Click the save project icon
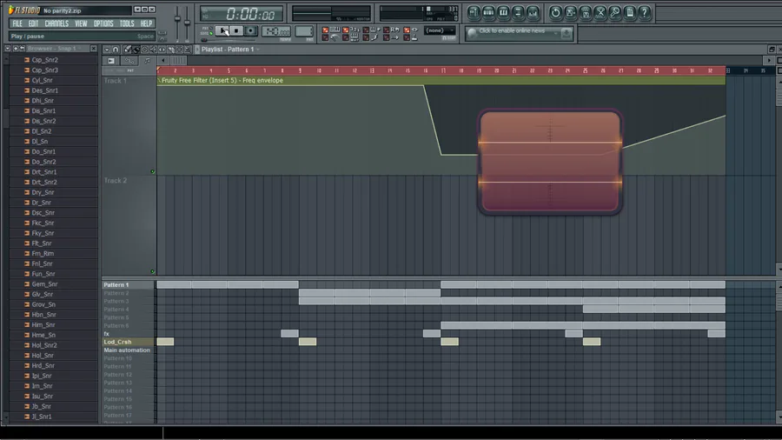 pyautogui.click(x=570, y=12)
